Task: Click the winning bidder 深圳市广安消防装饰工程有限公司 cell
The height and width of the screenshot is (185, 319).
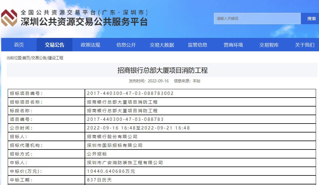Action: pyautogui.click(x=125, y=163)
